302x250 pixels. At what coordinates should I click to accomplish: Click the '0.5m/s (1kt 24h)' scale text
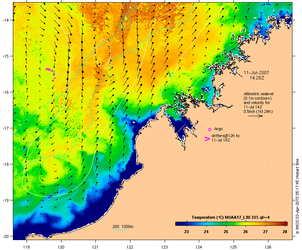258,111
